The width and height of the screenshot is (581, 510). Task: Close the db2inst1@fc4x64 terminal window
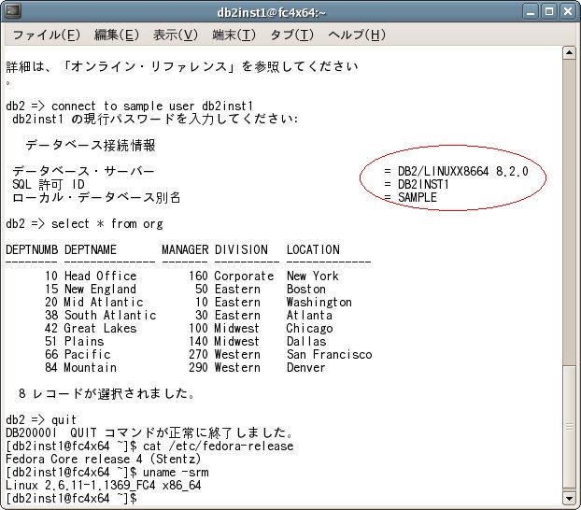tap(567, 11)
